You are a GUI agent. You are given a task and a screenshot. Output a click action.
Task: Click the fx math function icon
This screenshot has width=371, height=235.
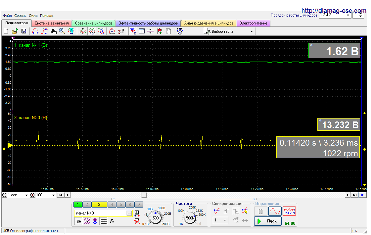point(112,221)
